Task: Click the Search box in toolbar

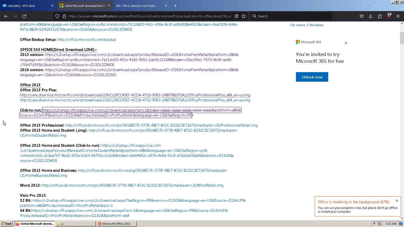Action: coord(291,16)
